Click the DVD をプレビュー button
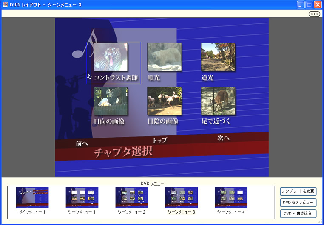This screenshot has width=324, height=225. coord(298,202)
